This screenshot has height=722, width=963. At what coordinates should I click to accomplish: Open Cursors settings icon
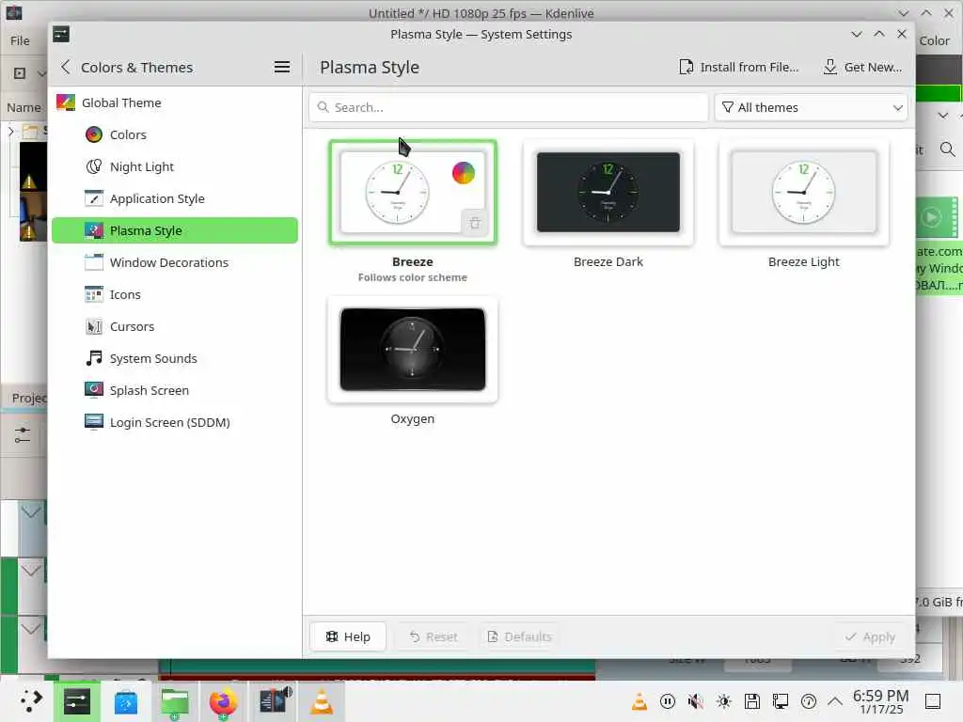point(94,326)
